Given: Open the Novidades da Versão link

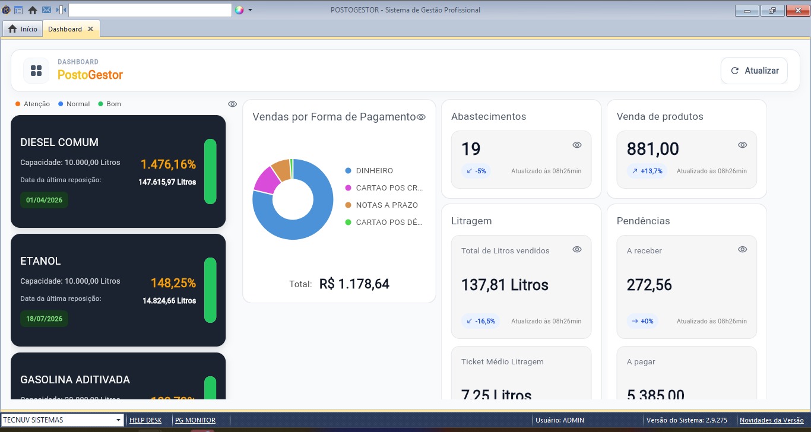Looking at the screenshot, I should point(771,420).
